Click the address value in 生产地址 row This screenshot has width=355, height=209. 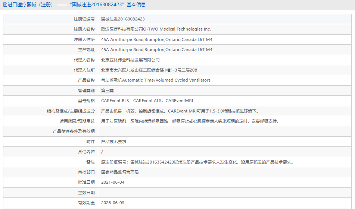(156, 50)
